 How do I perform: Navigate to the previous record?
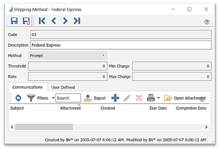coord(53,20)
